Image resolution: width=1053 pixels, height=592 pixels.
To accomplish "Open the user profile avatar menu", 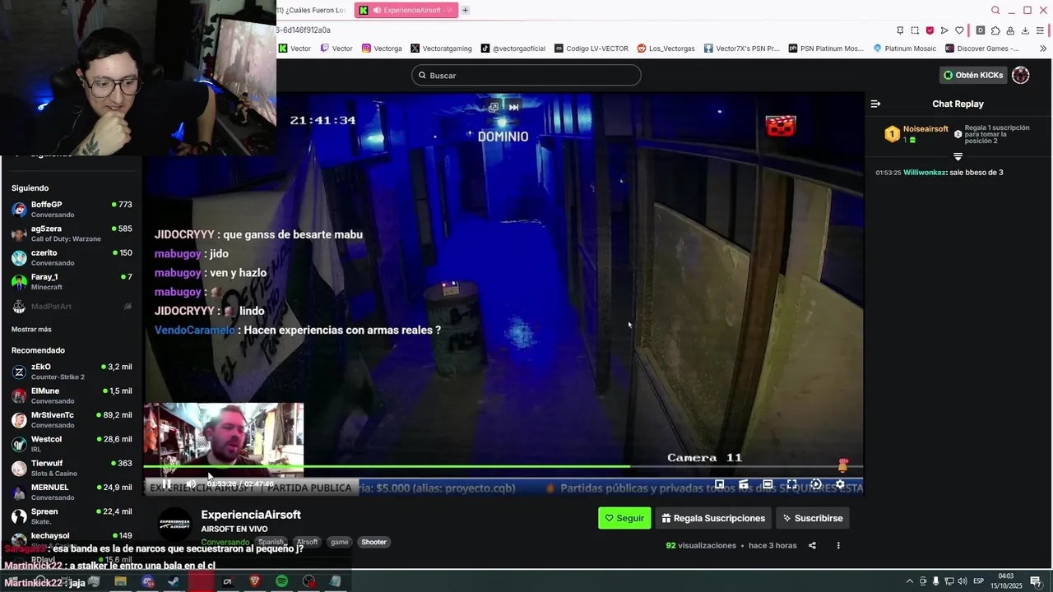I will click(x=1021, y=75).
